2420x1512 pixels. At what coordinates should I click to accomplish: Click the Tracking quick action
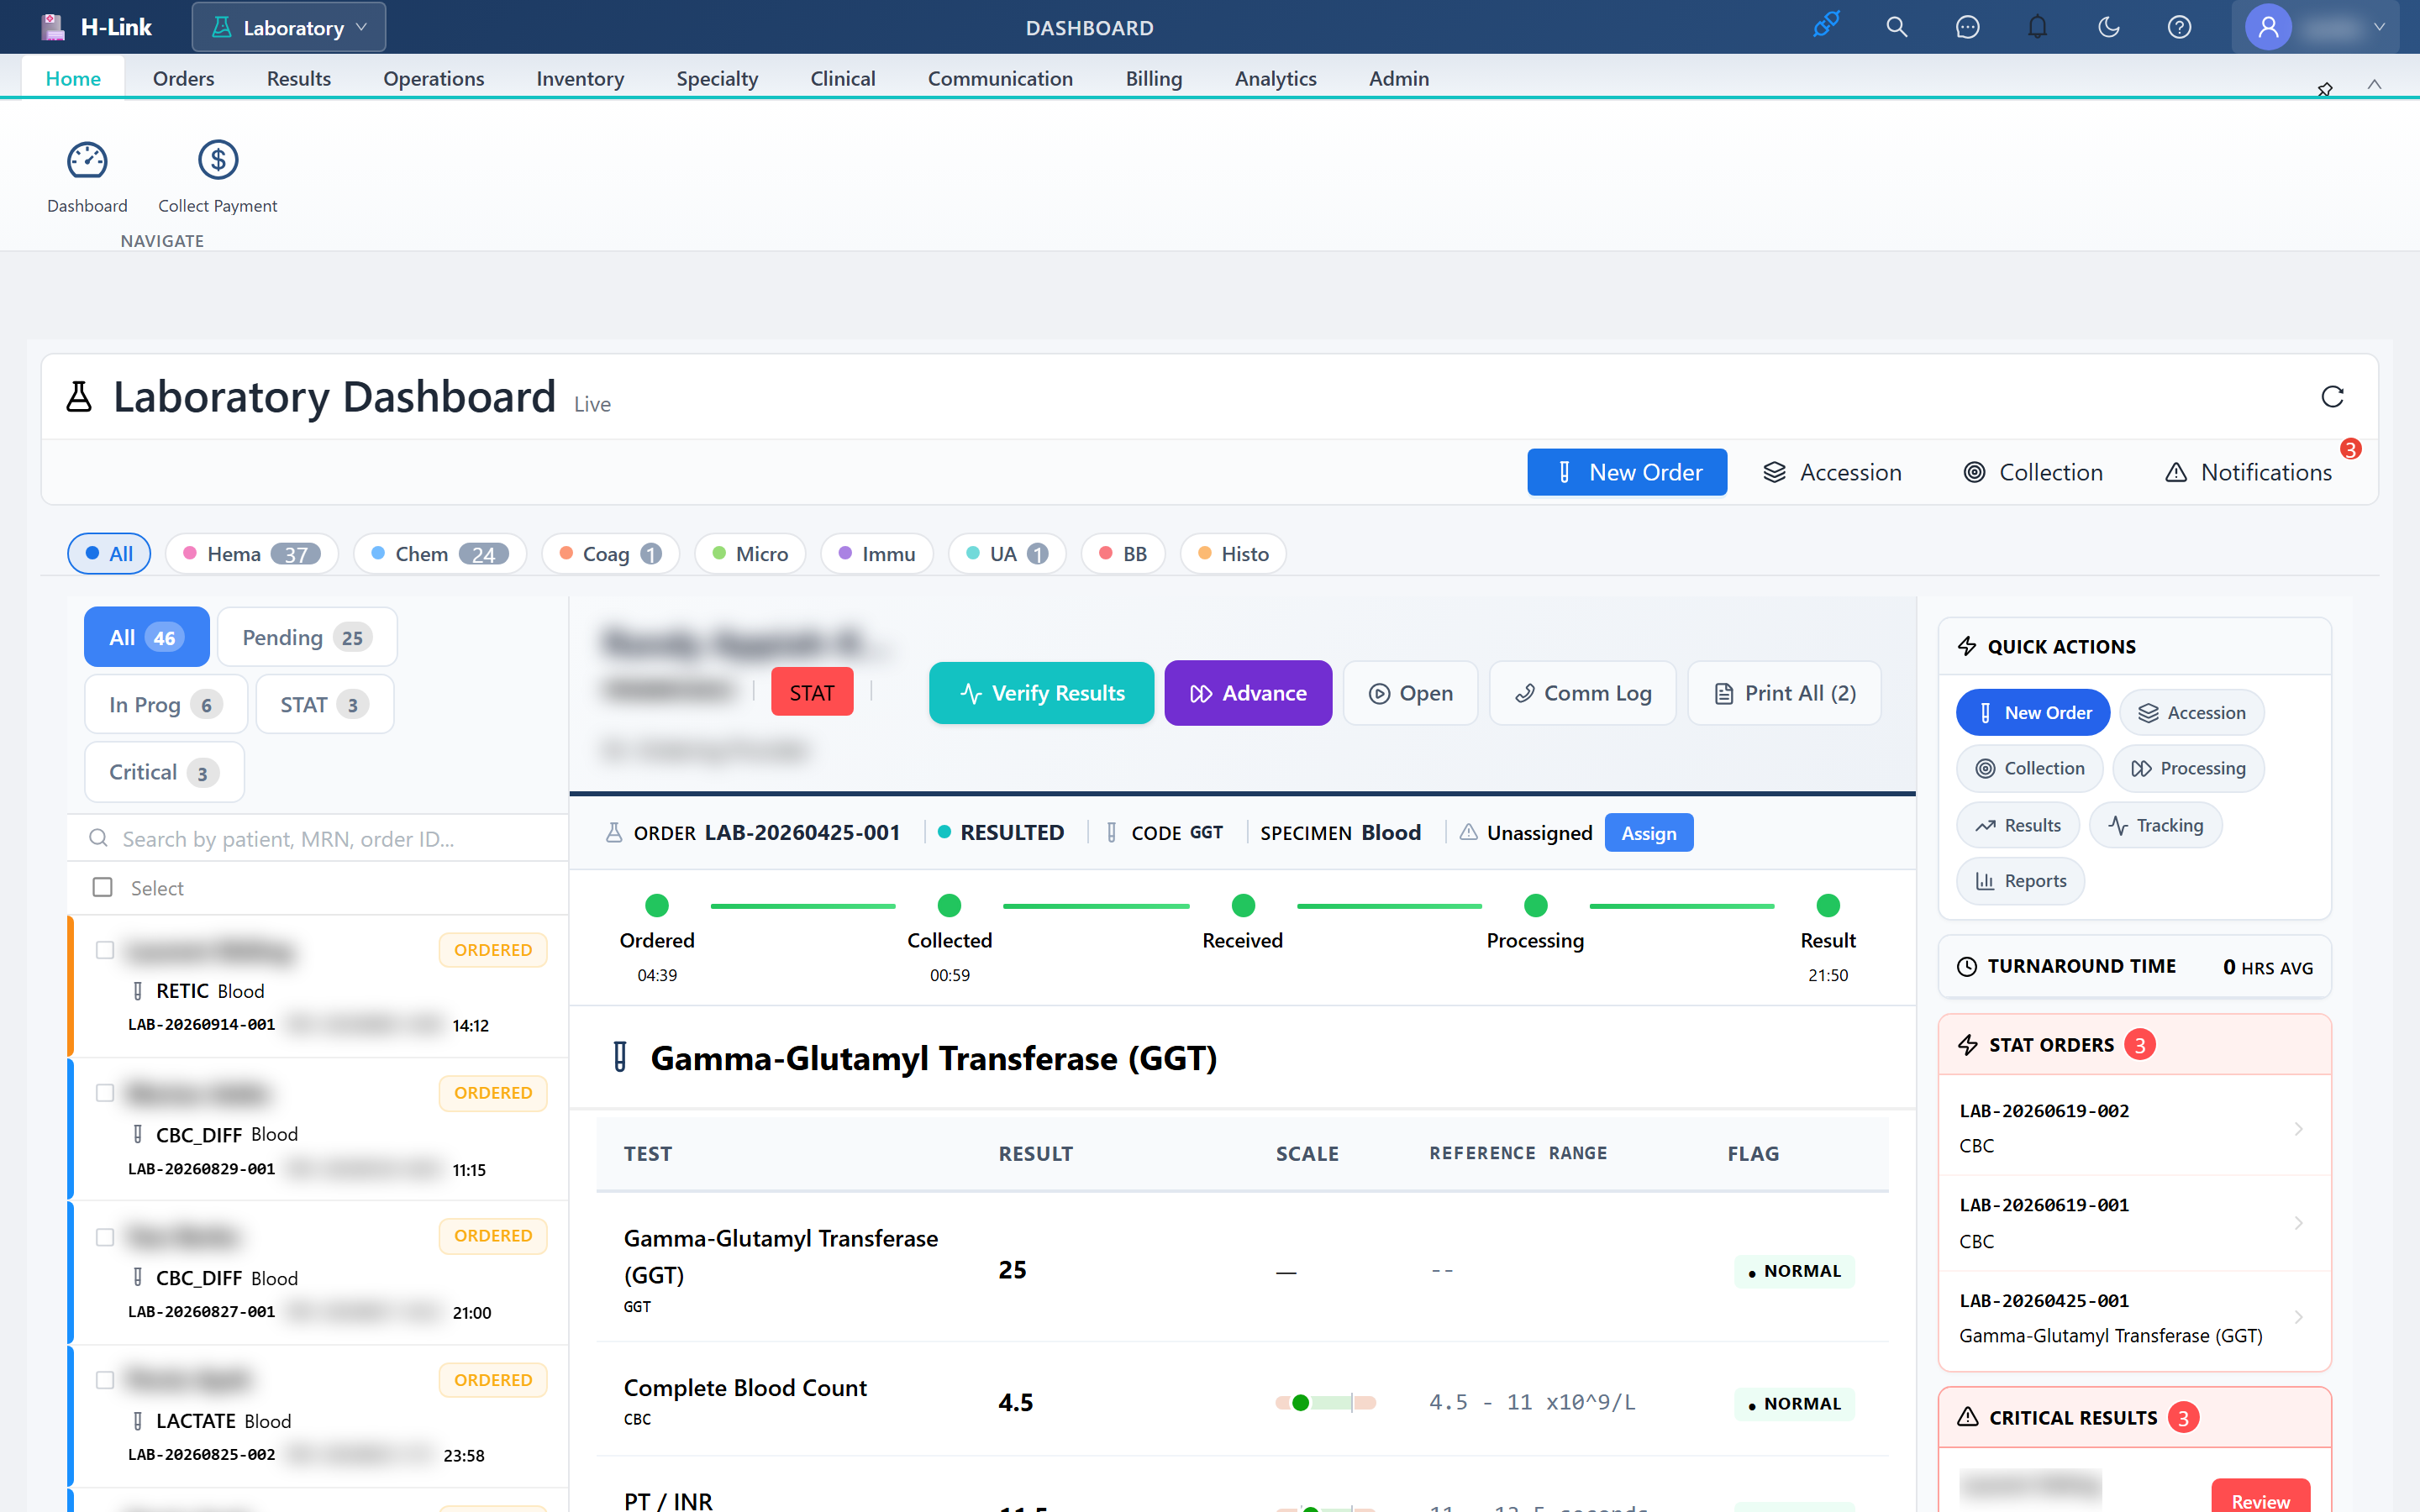[x=2155, y=825]
